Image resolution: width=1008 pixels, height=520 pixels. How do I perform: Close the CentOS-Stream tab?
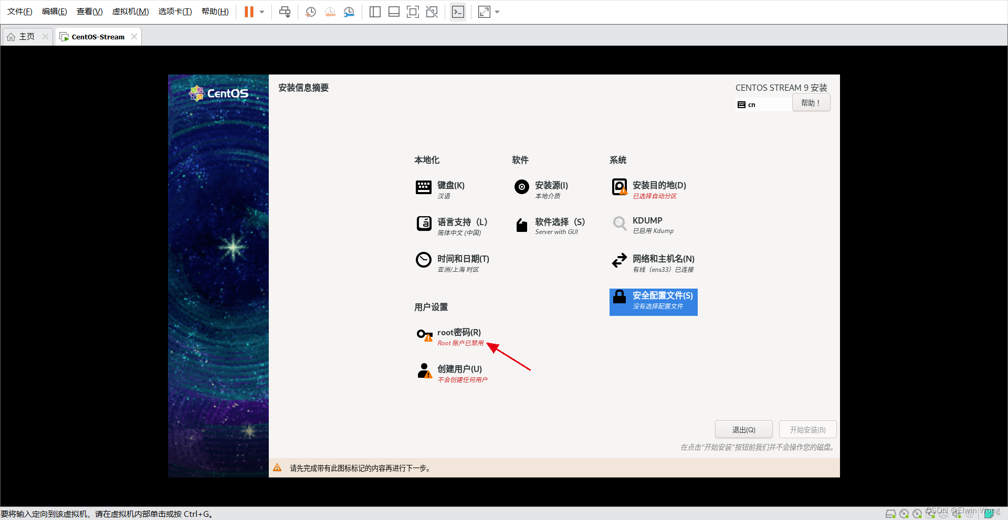click(134, 37)
